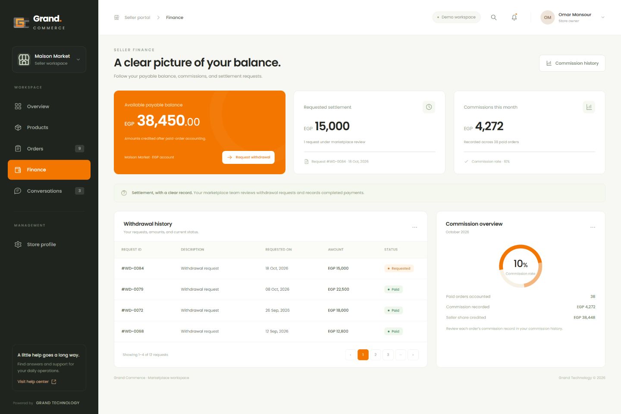This screenshot has height=414, width=621.
Task: Click the 10% commission rate donut chart
Action: point(521,266)
